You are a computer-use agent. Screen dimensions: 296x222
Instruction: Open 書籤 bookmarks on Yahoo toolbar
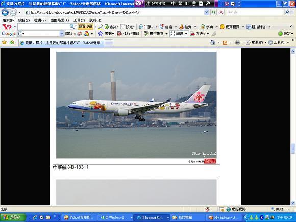tap(111, 27)
